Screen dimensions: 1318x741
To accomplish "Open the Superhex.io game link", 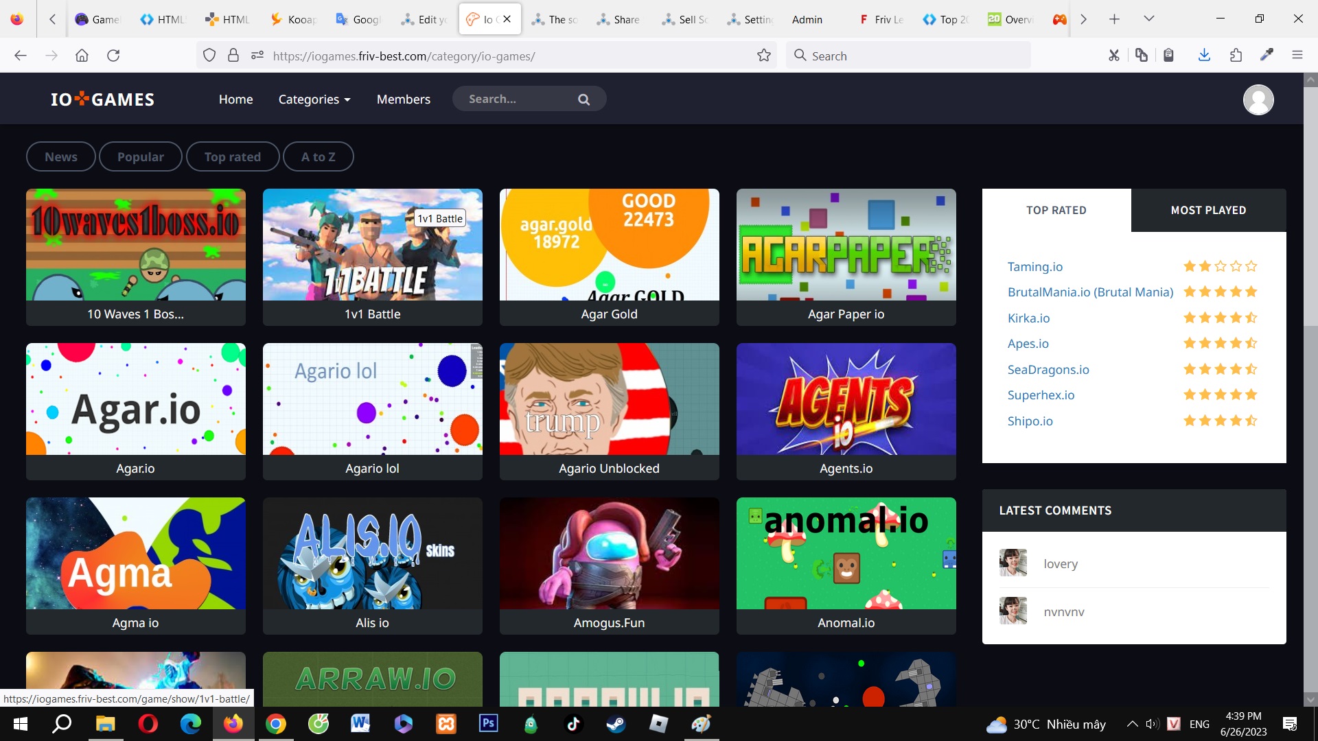I will [1040, 395].
